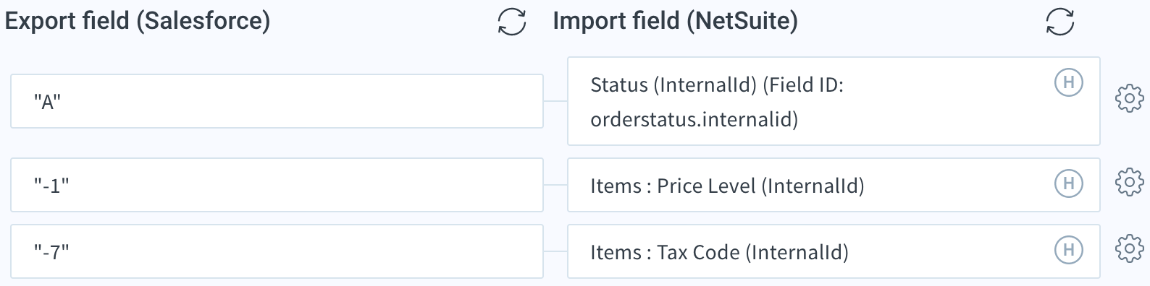Edit the export field containing "-1"
Screen dimensions: 1150x286
pos(277,185)
